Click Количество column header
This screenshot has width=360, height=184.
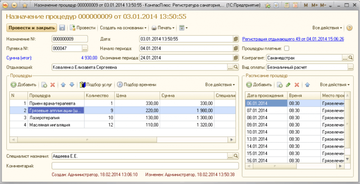pos(99,96)
